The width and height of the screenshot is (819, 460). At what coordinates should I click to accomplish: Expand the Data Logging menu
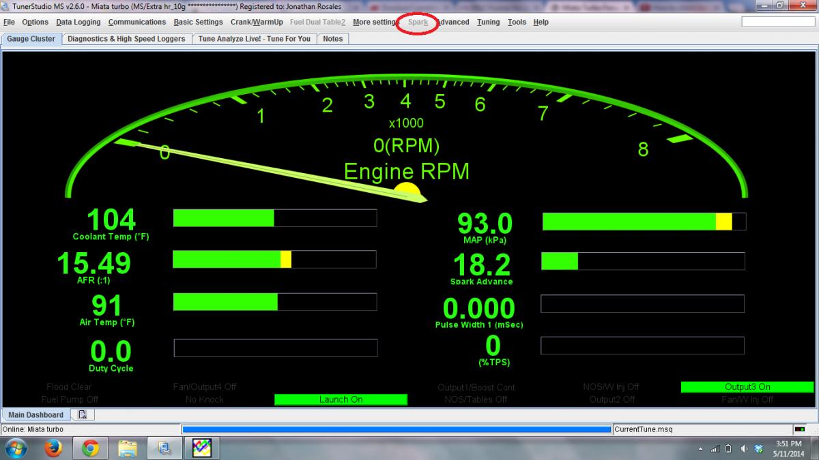click(x=78, y=22)
